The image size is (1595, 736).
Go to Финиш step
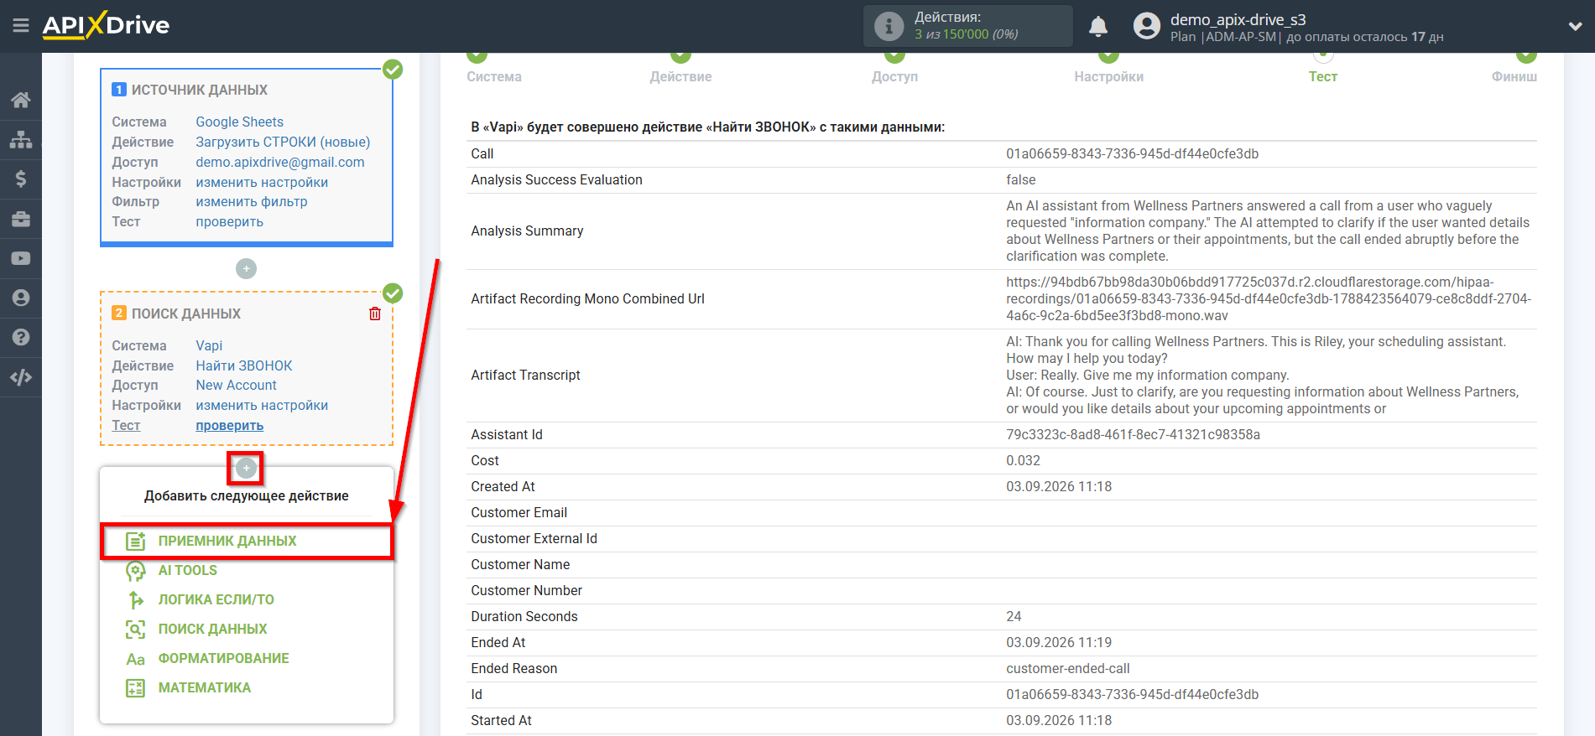pyautogui.click(x=1514, y=76)
